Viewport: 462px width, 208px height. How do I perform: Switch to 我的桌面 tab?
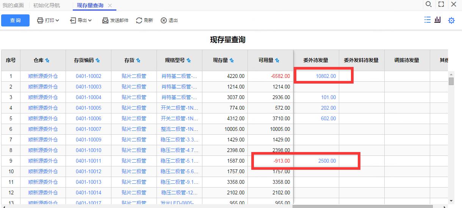click(x=13, y=5)
